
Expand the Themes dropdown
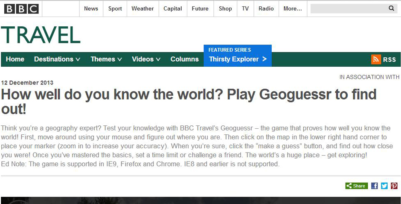(x=106, y=59)
